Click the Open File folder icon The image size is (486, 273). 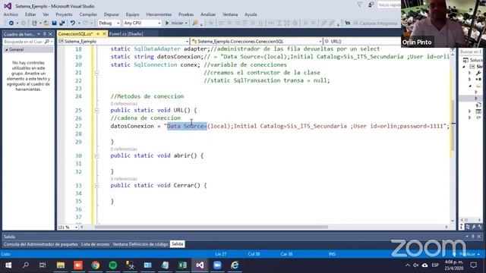coord(46,24)
